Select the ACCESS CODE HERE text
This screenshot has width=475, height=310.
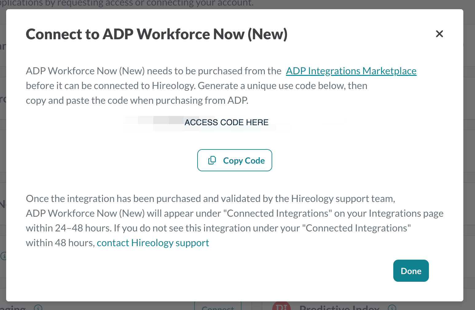pyautogui.click(x=226, y=122)
